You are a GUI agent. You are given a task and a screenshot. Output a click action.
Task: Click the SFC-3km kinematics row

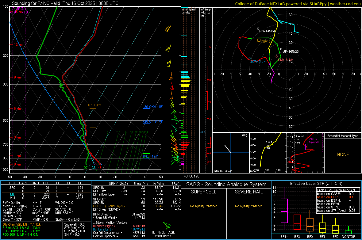137,191
